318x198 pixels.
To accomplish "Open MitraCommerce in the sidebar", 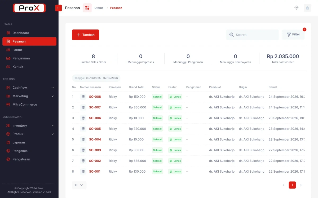I will pyautogui.click(x=29, y=104).
